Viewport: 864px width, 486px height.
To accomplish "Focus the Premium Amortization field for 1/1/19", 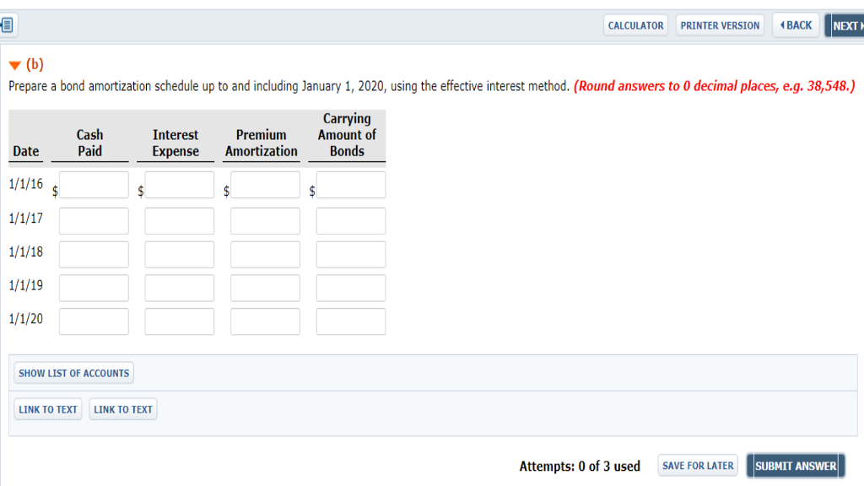I will click(x=265, y=288).
